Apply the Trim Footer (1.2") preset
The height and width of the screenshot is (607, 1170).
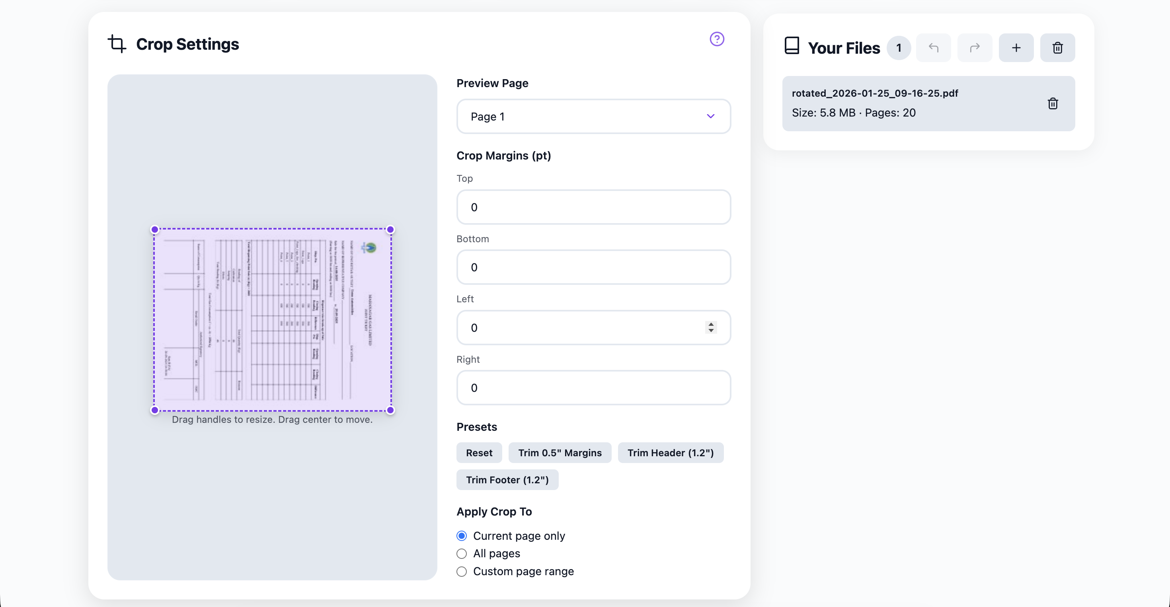[507, 480]
